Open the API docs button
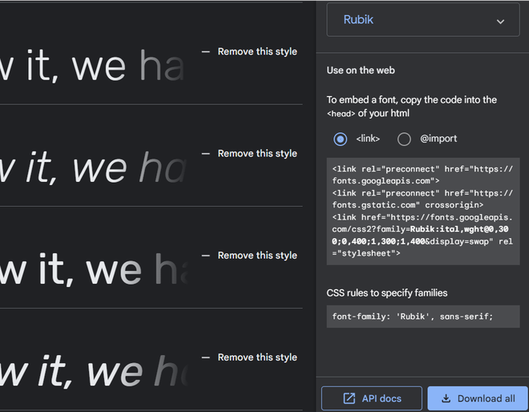The image size is (529, 412). pyautogui.click(x=372, y=398)
